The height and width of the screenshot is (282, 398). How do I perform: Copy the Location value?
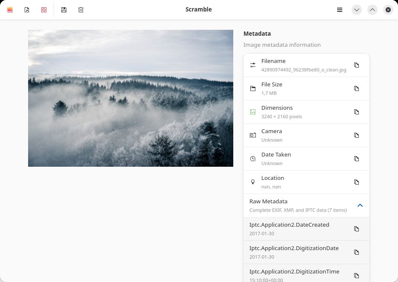tap(356, 182)
